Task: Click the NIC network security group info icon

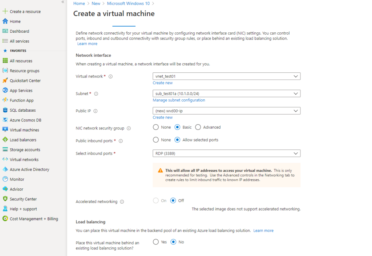Action: click(129, 128)
